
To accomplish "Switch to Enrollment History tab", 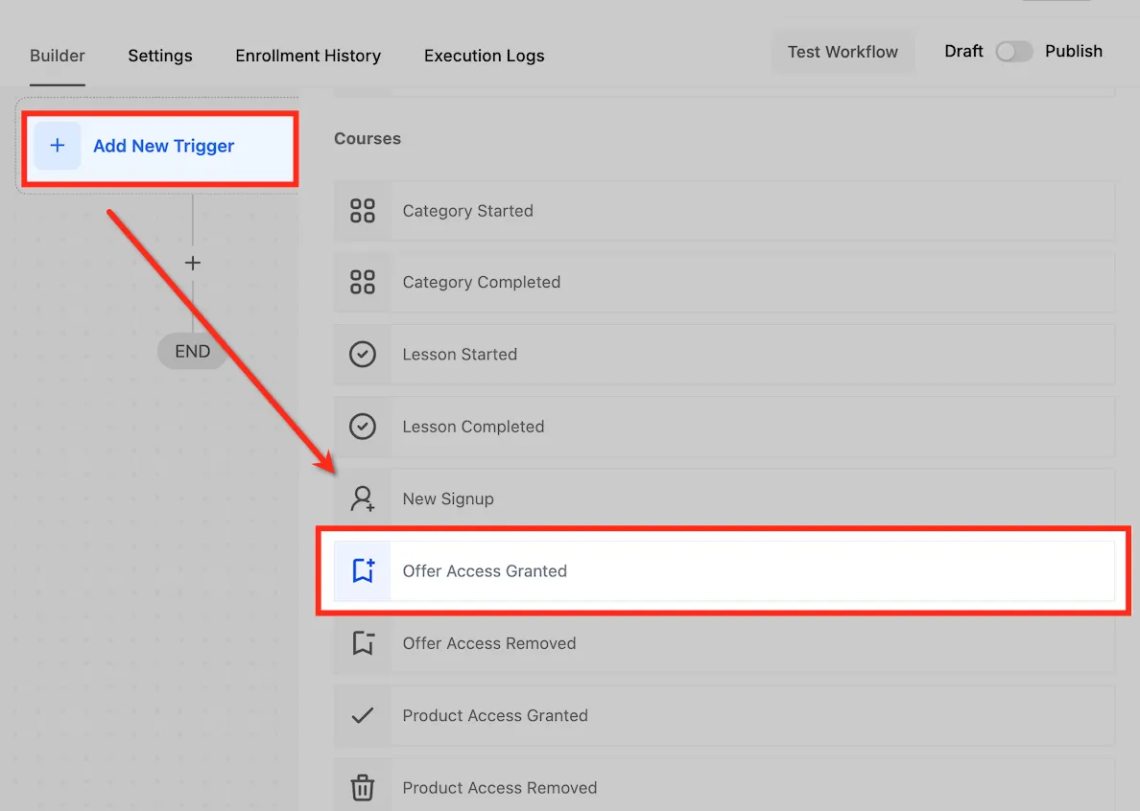I will (x=308, y=56).
